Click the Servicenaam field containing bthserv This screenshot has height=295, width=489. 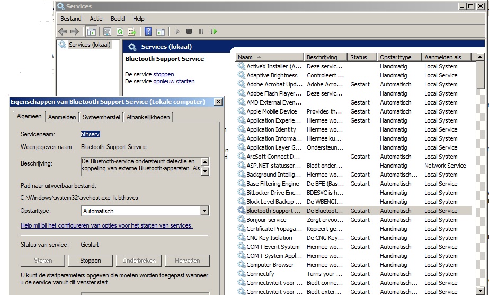(91, 134)
